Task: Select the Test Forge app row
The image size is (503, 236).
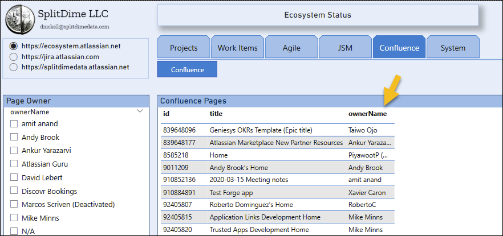Action: point(229,192)
